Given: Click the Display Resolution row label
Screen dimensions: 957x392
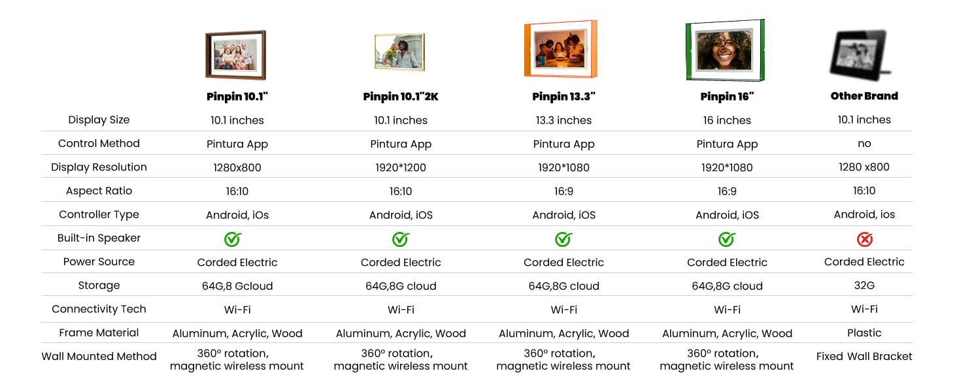Looking at the screenshot, I should coord(99,167).
